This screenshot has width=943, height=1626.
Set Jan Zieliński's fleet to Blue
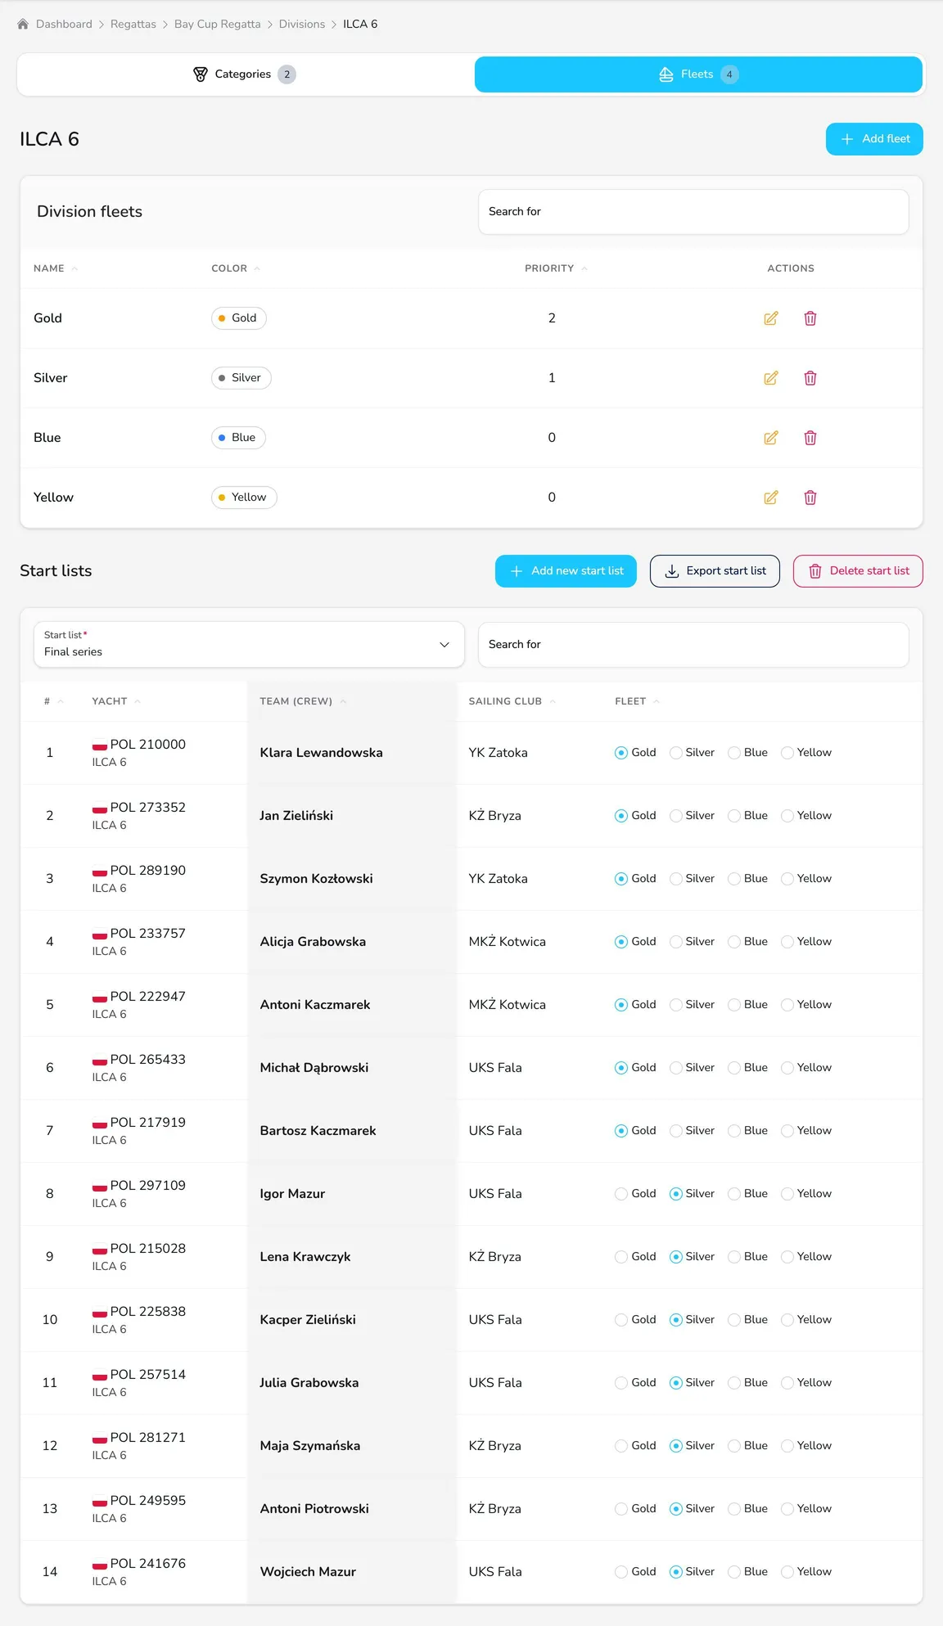734,816
